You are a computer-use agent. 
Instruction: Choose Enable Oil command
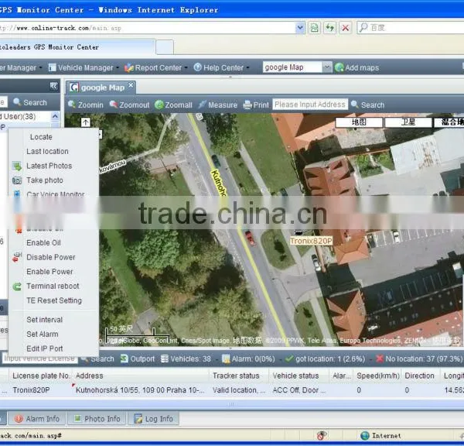click(x=43, y=242)
